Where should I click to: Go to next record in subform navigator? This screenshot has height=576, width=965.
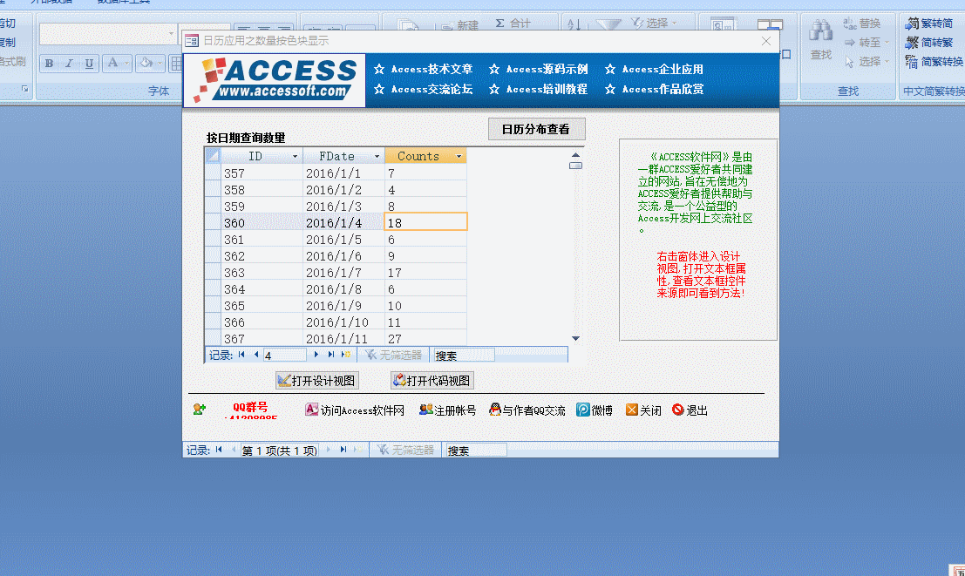316,355
